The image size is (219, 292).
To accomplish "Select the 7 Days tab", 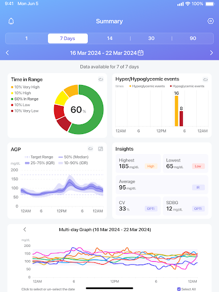I will (68, 38).
